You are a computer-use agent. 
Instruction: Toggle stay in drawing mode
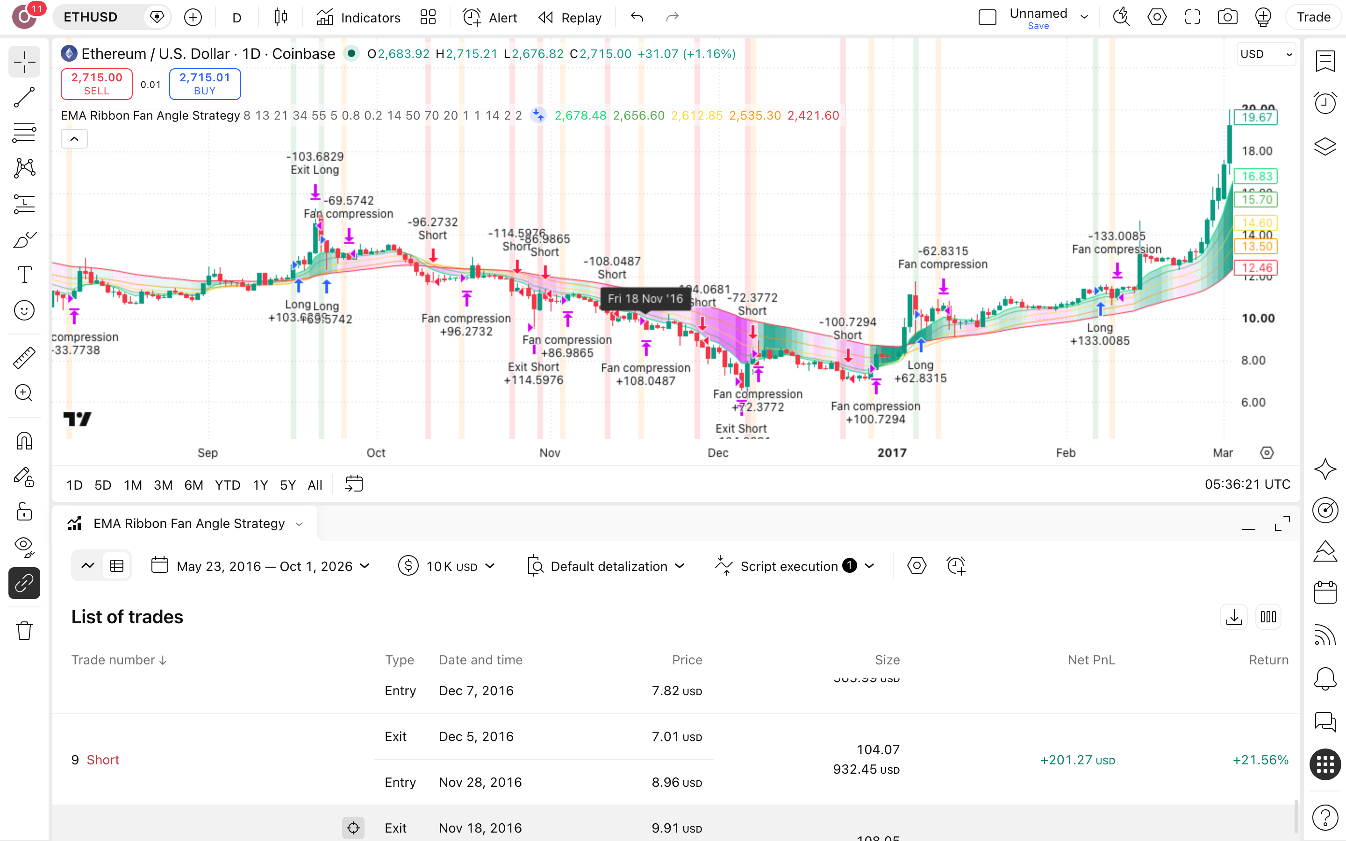[24, 476]
